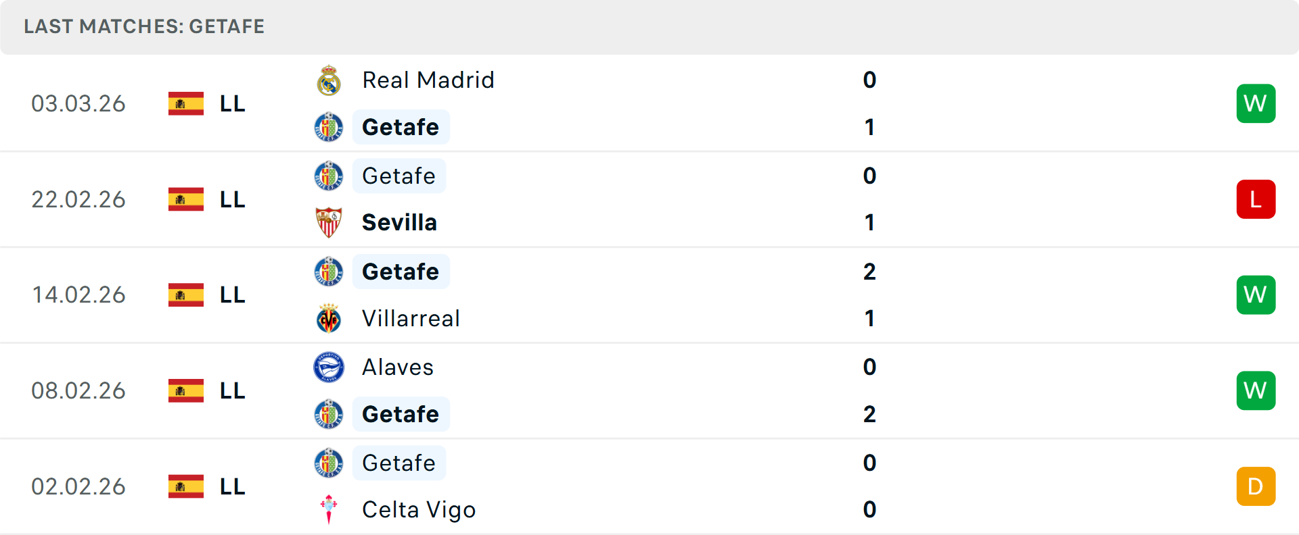Screen dimensions: 1299x535
Task: Open the Villarreal team link
Action: click(x=411, y=318)
